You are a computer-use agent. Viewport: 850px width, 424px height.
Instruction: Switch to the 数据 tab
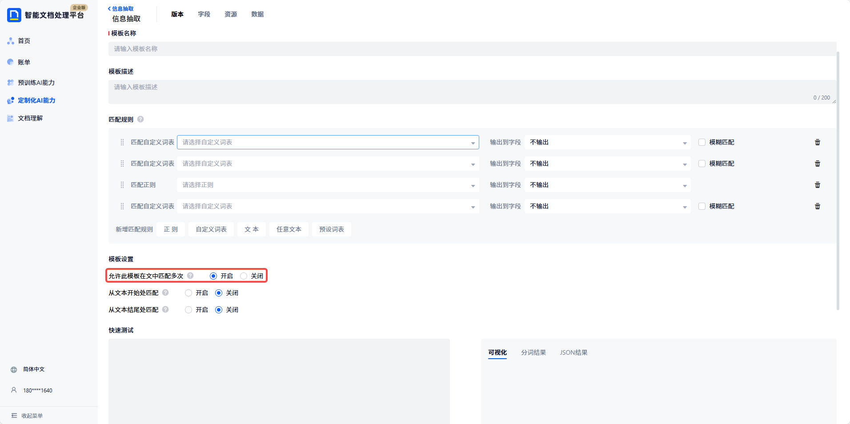click(x=257, y=14)
